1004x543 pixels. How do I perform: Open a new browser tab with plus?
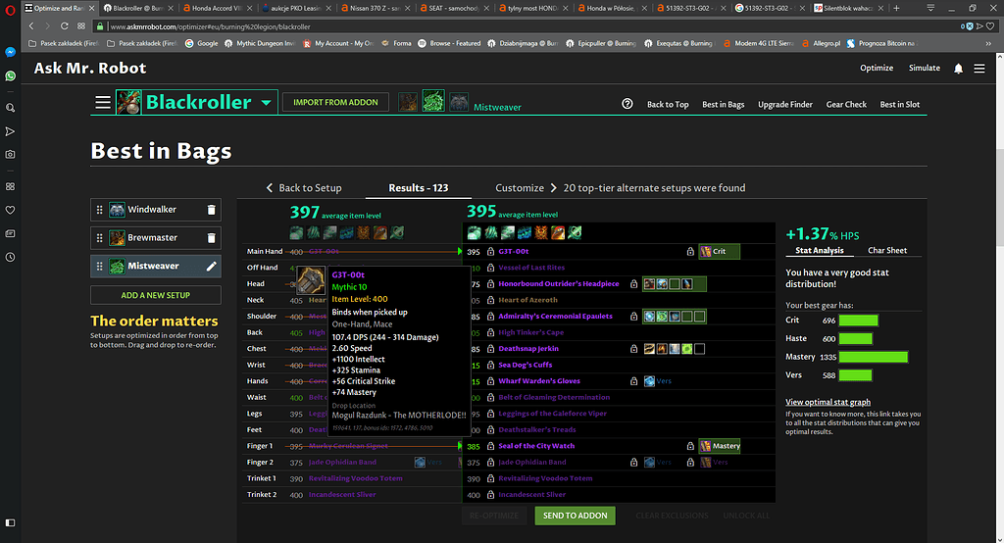coord(896,8)
